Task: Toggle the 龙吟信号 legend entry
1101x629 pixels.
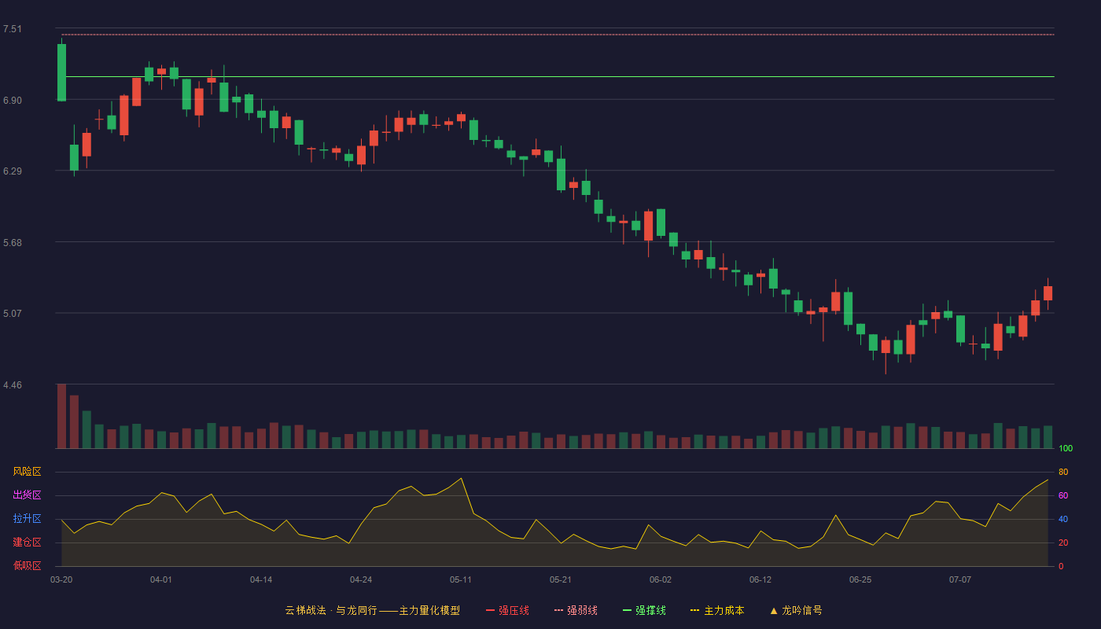Action: tap(796, 610)
